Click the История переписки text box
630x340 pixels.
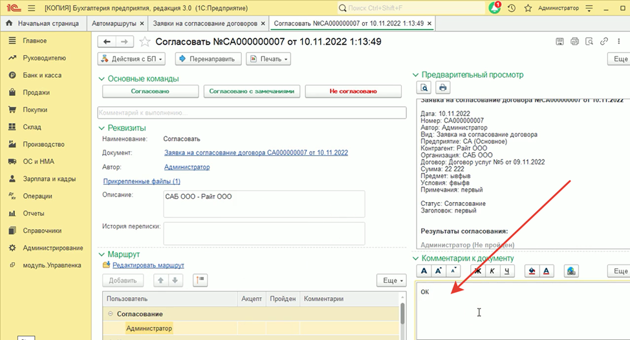pyautogui.click(x=264, y=234)
